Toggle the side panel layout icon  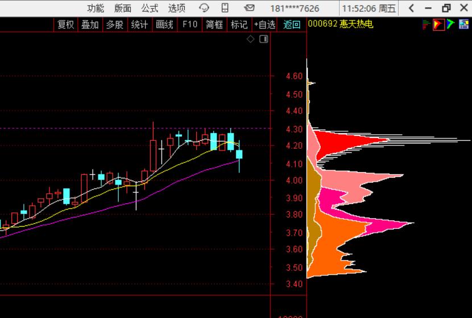(264, 39)
